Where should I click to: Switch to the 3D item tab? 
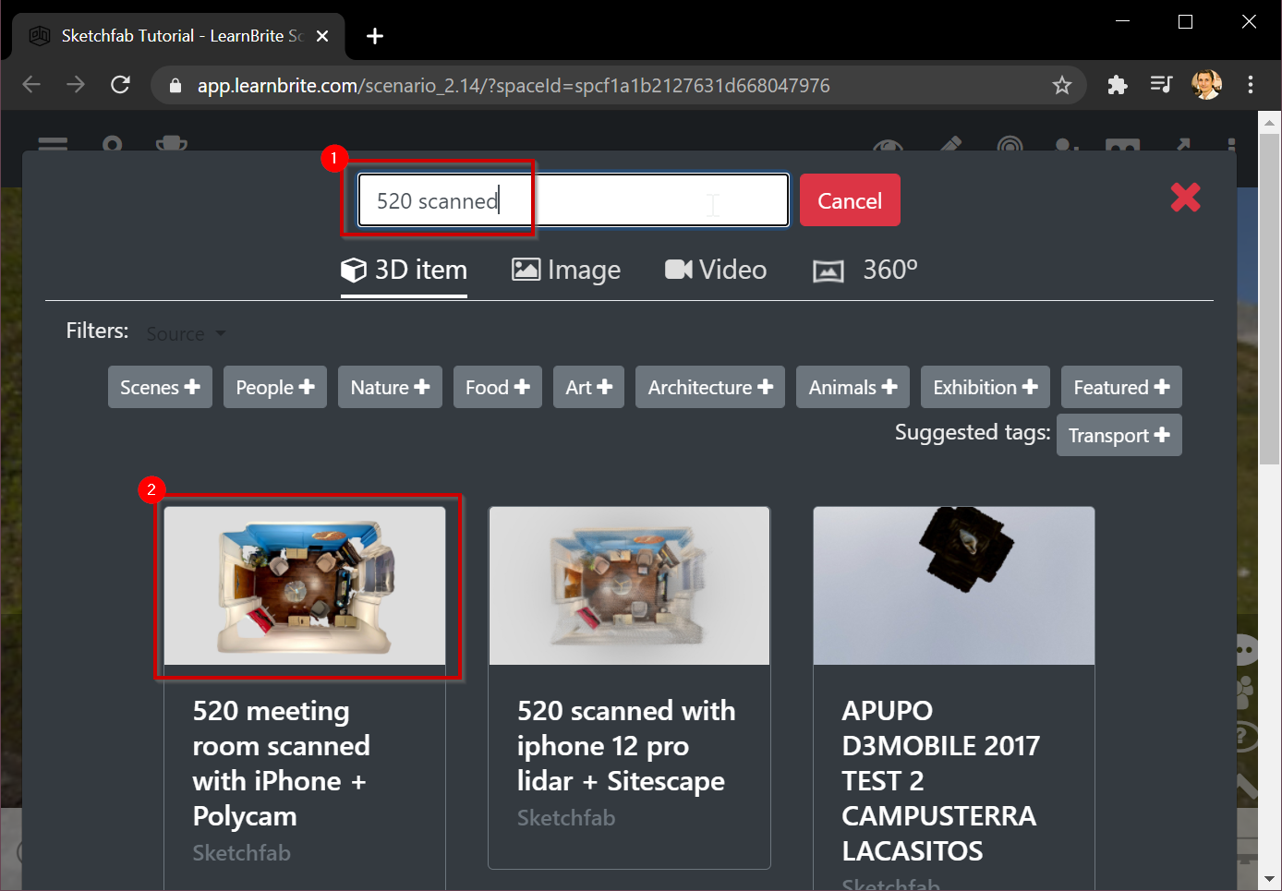coord(404,270)
